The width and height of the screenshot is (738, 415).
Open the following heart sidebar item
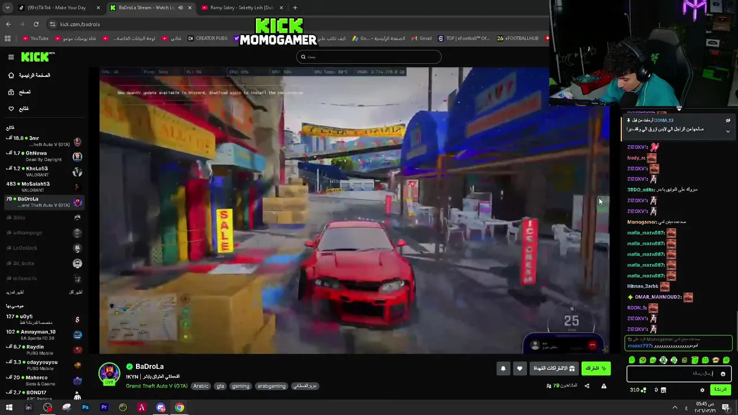point(18,108)
